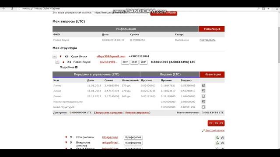280x157 pixels.
Task: Select the phone number +79833221861
Action: pyautogui.click(x=139, y=56)
